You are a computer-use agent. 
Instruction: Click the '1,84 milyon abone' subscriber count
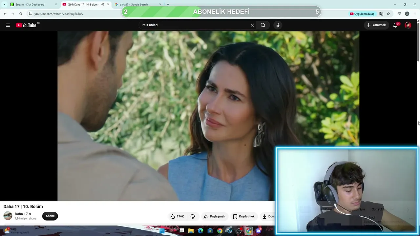26,219
